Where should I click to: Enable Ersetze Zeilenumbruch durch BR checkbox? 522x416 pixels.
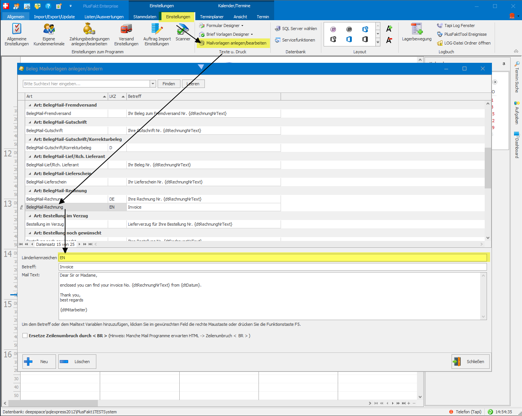coord(25,336)
